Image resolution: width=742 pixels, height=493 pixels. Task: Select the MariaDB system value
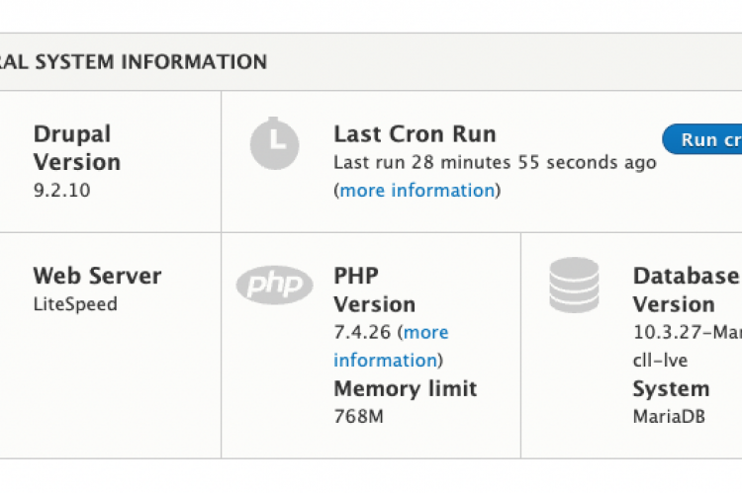(x=669, y=417)
